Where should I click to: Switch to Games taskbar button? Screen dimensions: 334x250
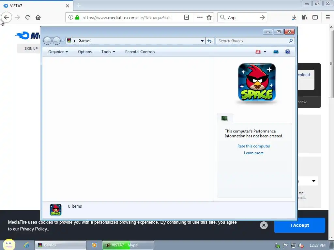tap(60, 245)
